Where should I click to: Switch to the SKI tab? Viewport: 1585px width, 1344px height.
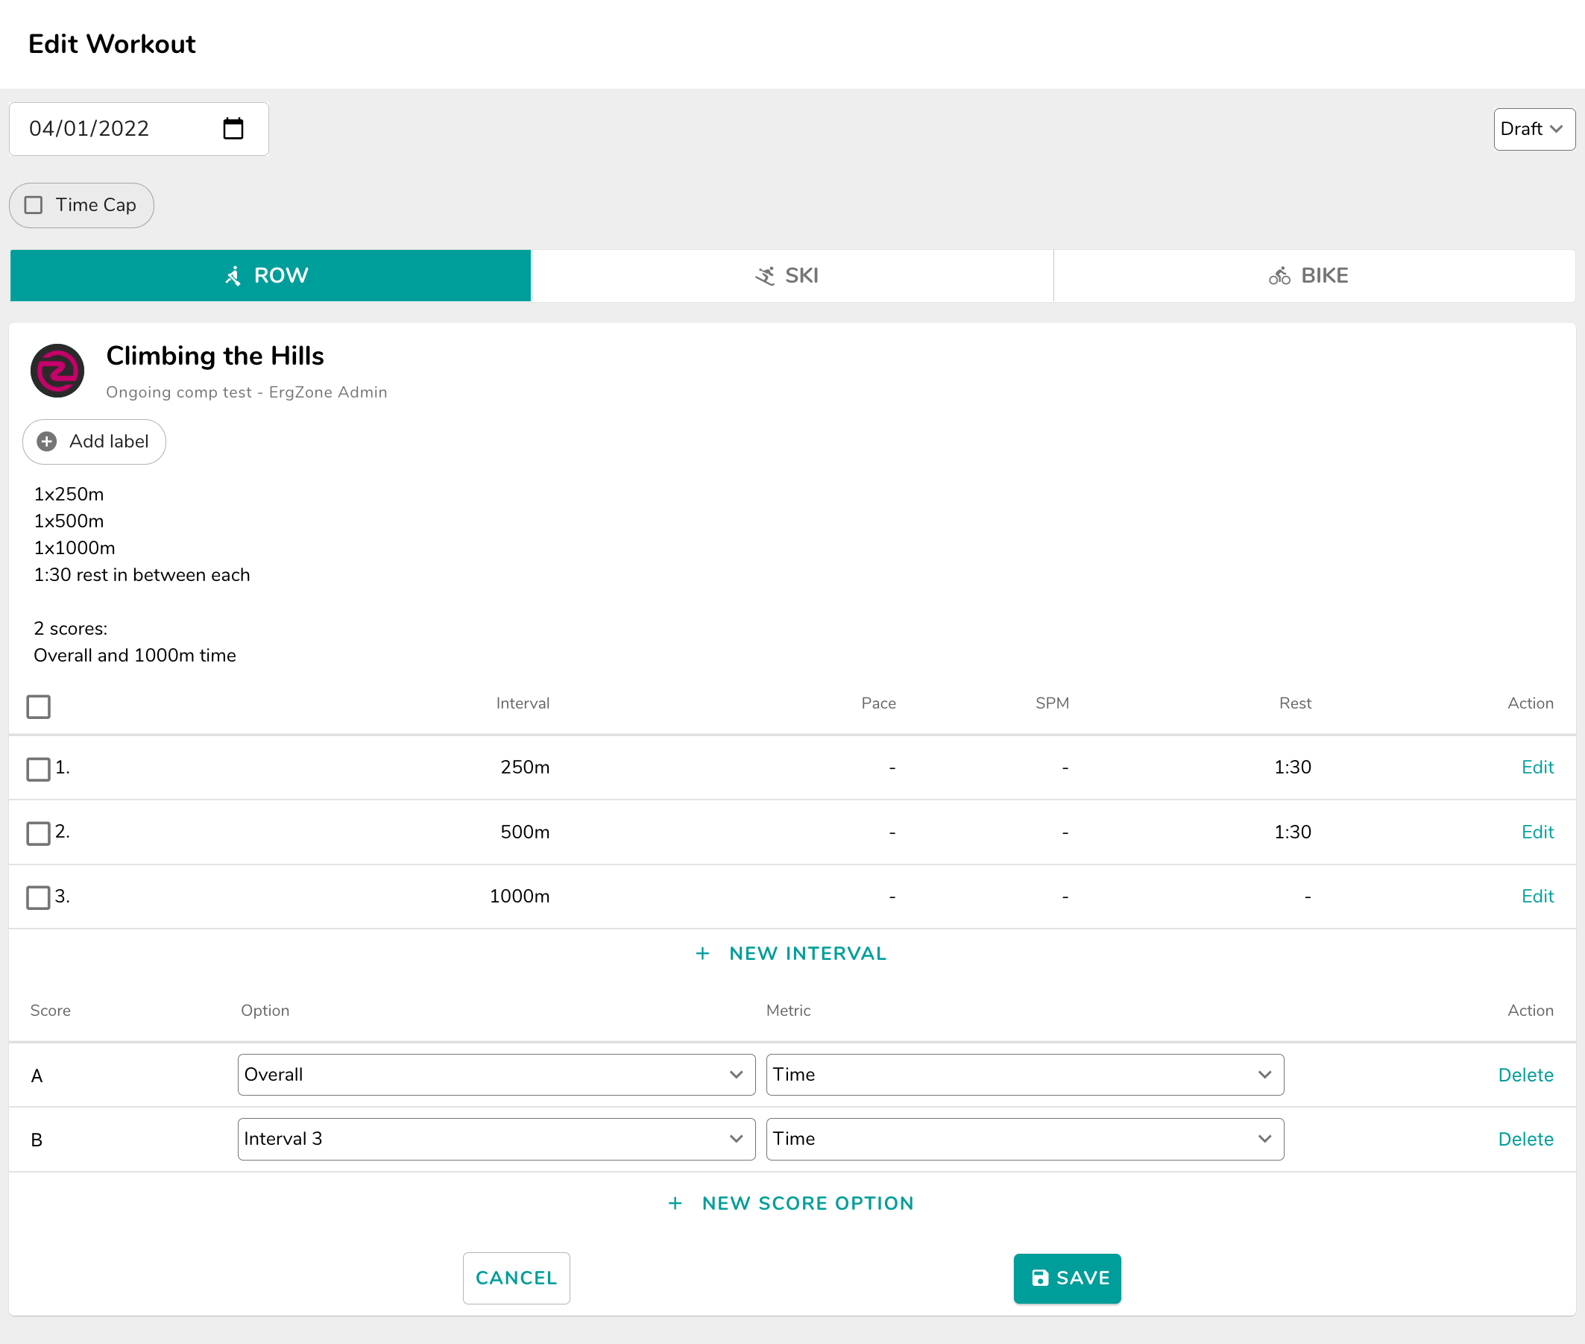792,276
